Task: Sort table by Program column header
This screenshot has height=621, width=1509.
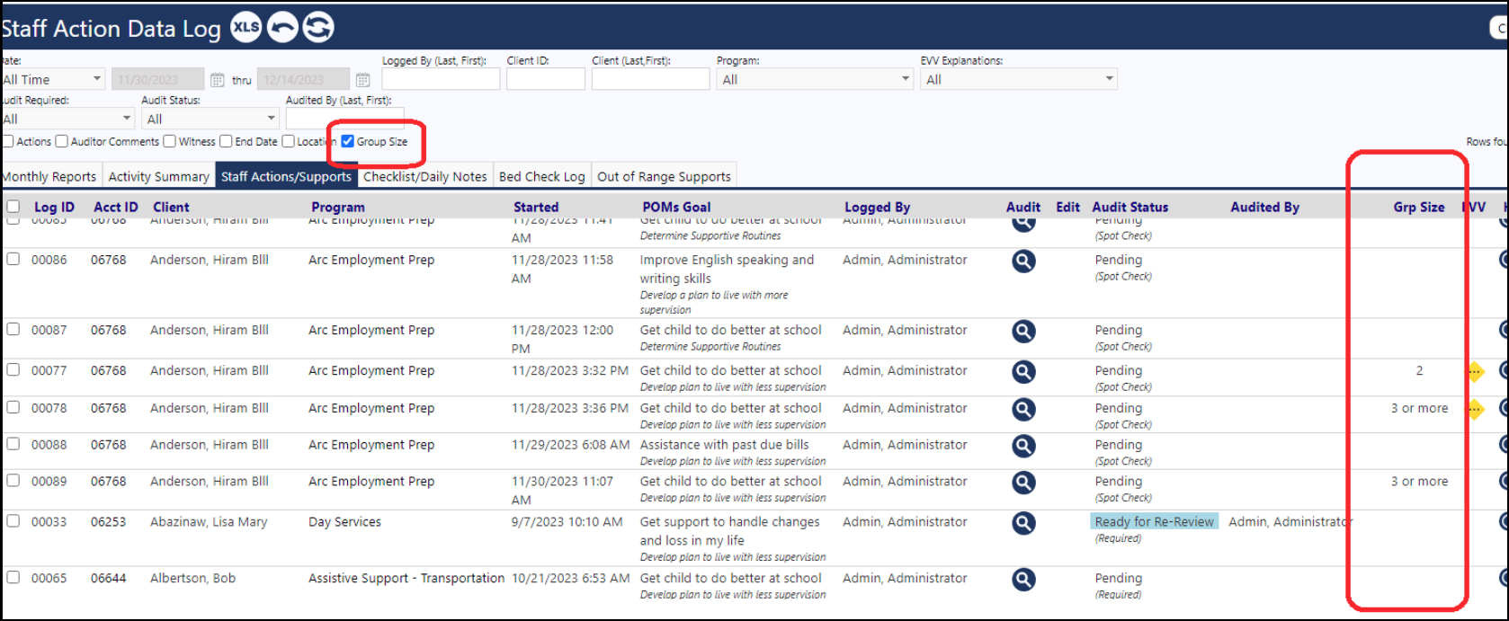Action: click(337, 208)
